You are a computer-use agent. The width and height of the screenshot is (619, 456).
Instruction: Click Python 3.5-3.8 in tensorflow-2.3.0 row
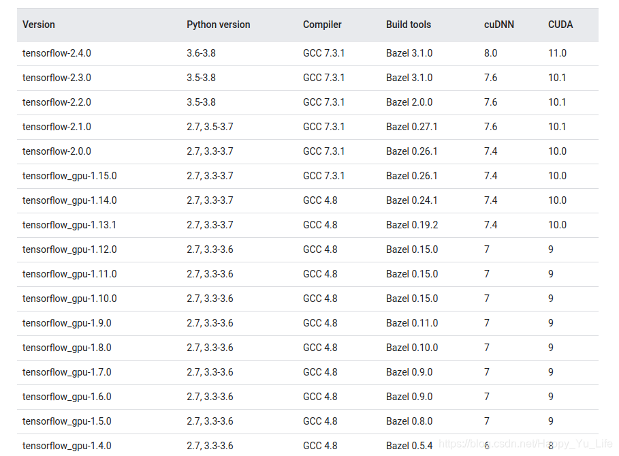click(x=201, y=78)
